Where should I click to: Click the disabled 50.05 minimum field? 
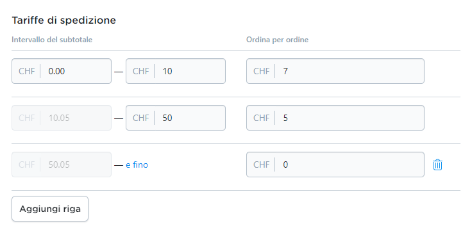click(x=62, y=165)
